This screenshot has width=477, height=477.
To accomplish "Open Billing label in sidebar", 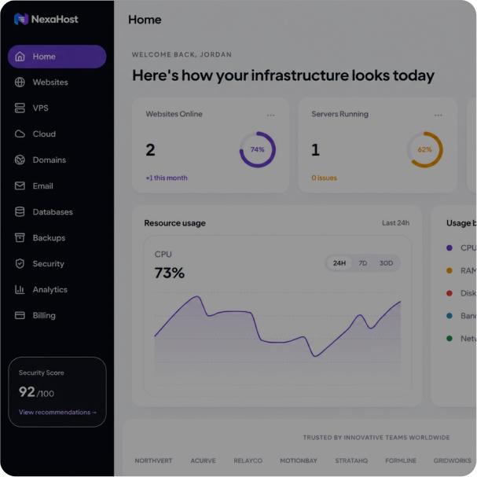I will click(44, 315).
